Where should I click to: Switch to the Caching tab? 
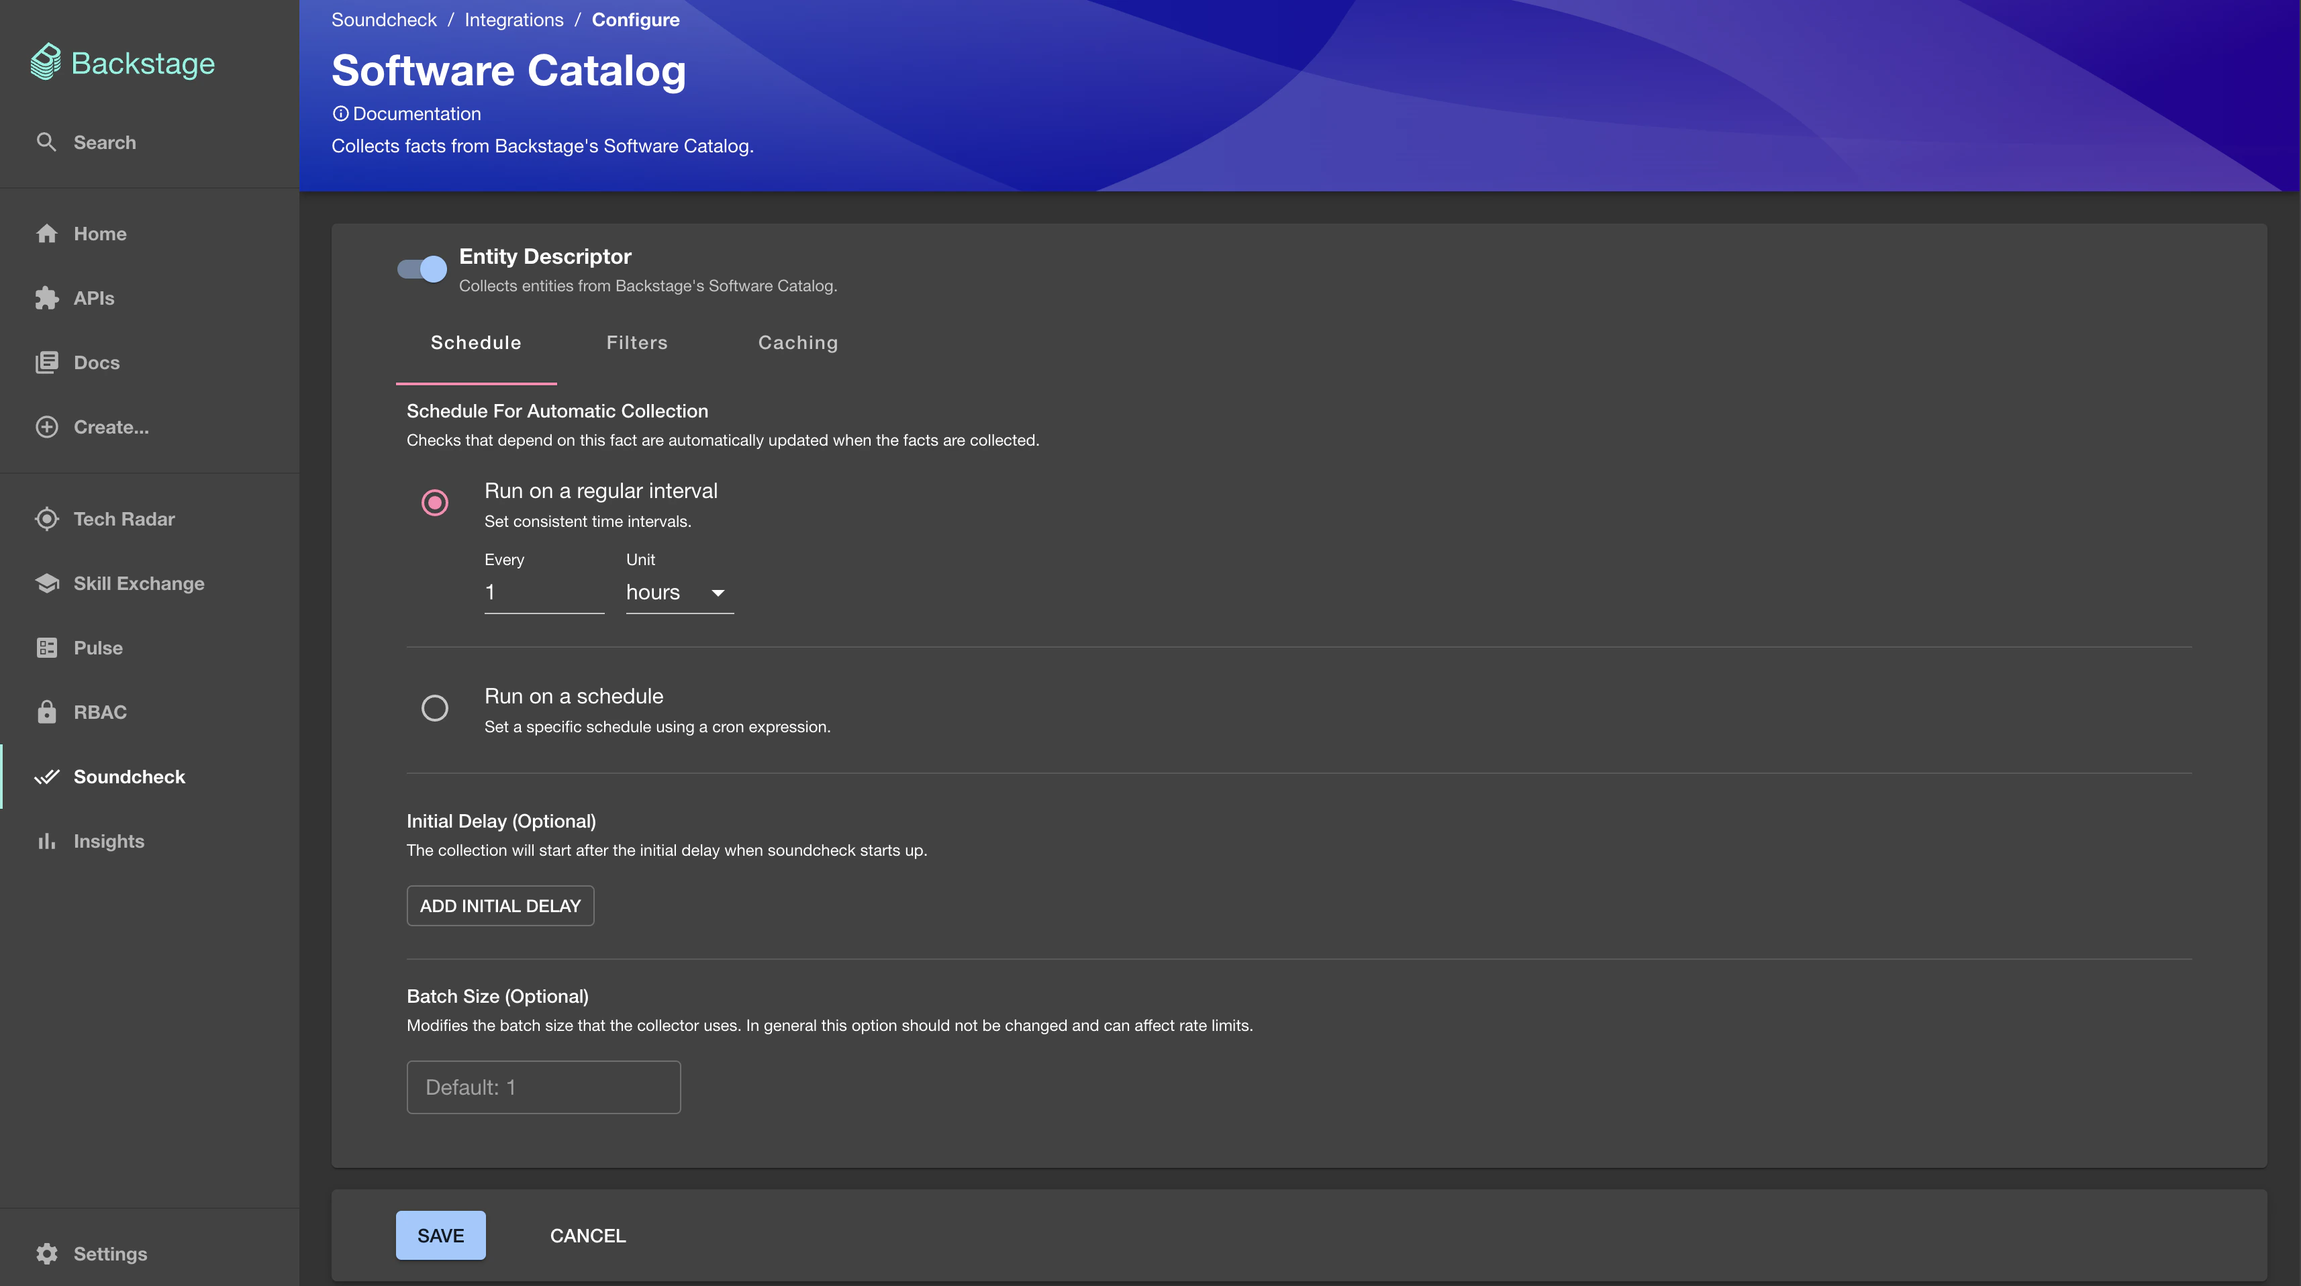tap(797, 343)
